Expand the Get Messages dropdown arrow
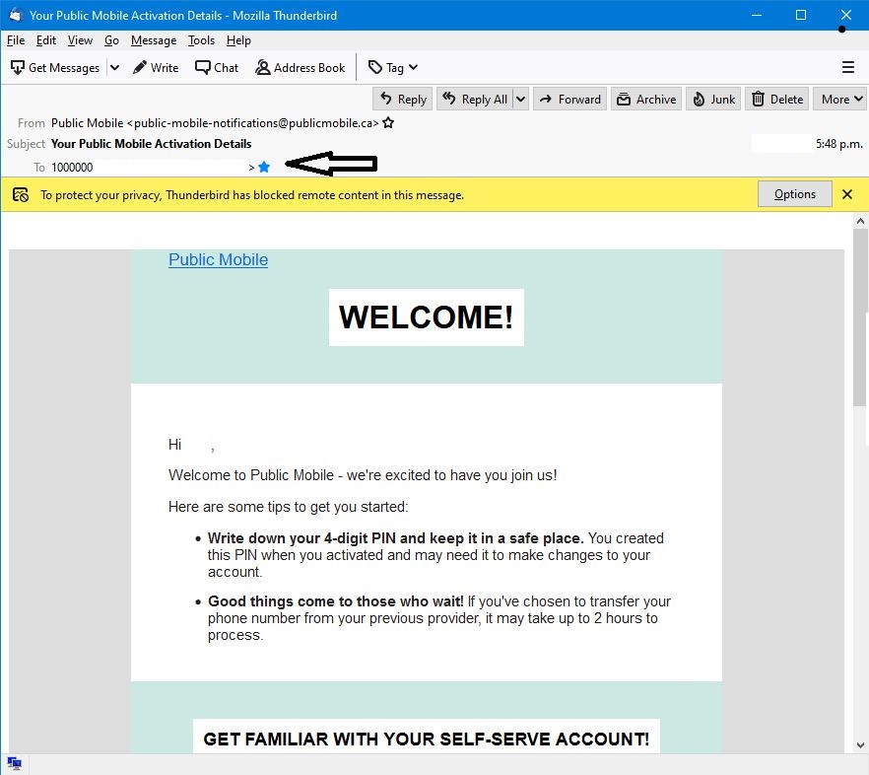Image resolution: width=869 pixels, height=775 pixels. 114,68
